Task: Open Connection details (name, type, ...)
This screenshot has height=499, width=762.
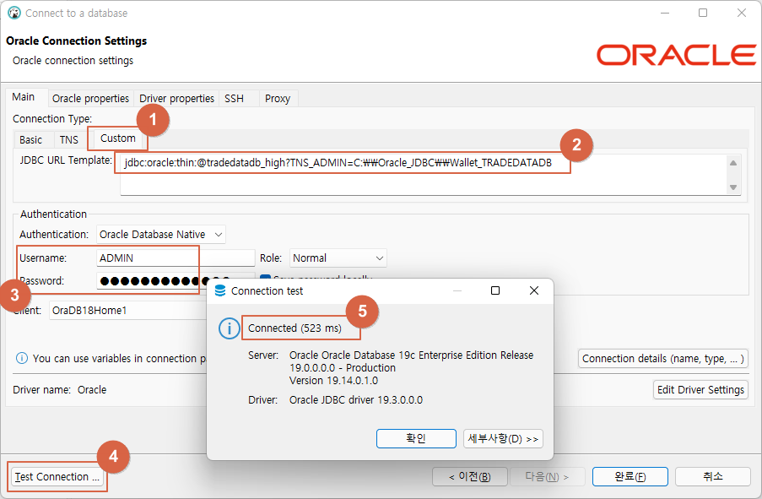Action: click(663, 359)
